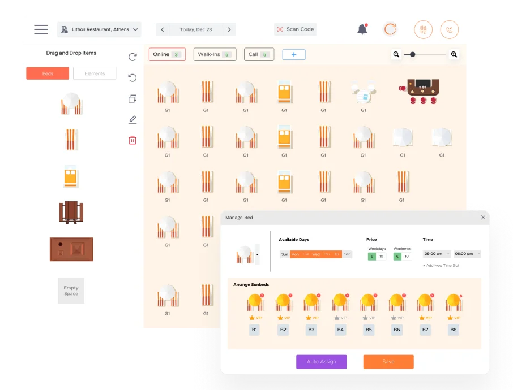Select the round table with chairs on map
Viewport: 513px width, 390px height.
(364, 92)
